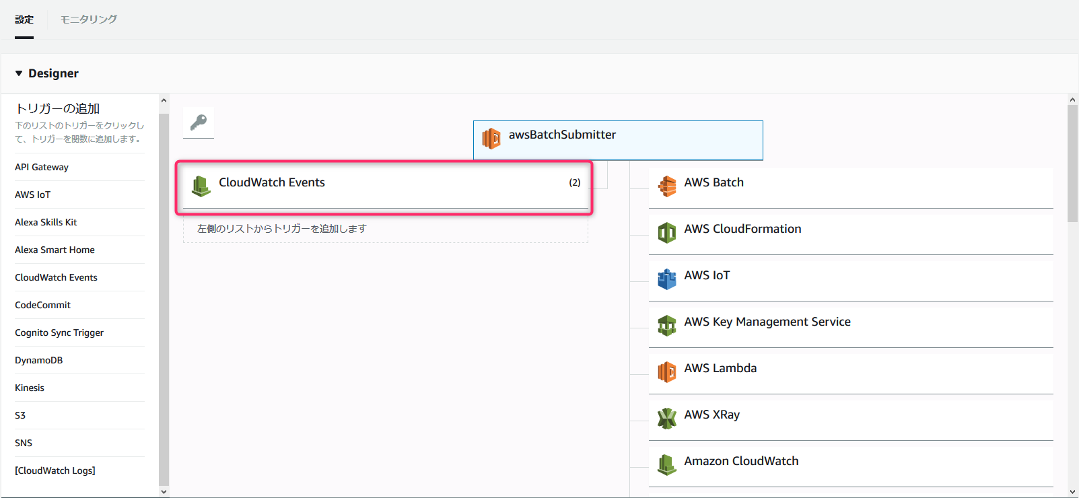Open the key permissions icon
Viewport: 1079px width, 498px height.
point(199,122)
